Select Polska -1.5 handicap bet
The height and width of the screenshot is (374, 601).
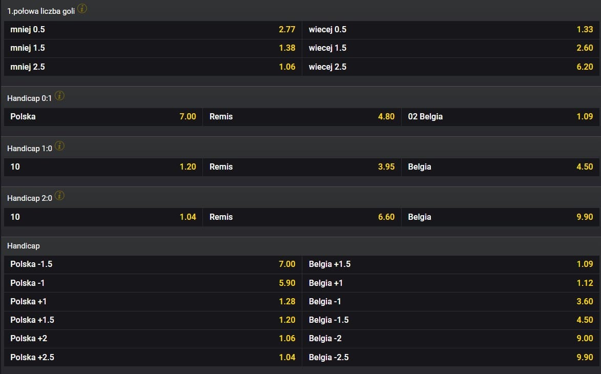[x=153, y=264]
